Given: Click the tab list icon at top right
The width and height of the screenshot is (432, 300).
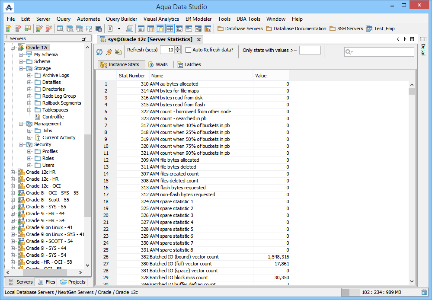Looking at the screenshot, I should tap(412, 39).
